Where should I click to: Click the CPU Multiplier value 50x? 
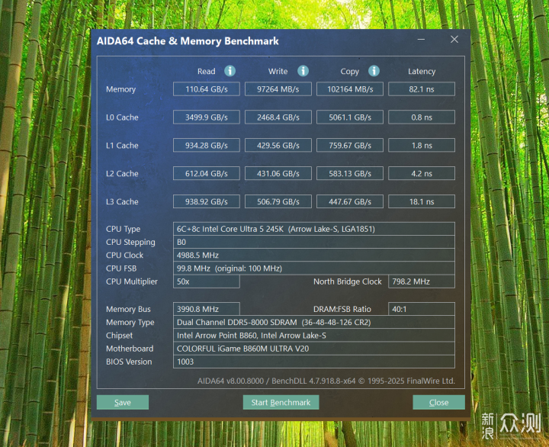tap(207, 281)
